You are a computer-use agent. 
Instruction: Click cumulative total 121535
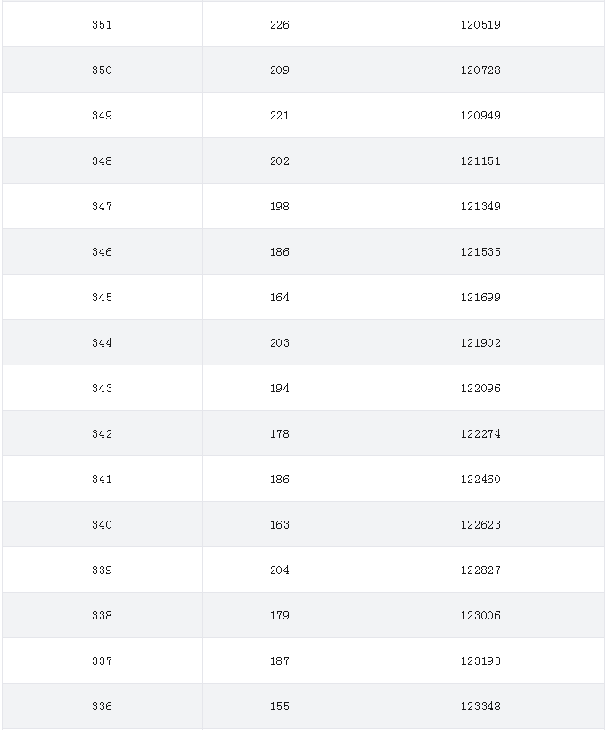(x=480, y=251)
